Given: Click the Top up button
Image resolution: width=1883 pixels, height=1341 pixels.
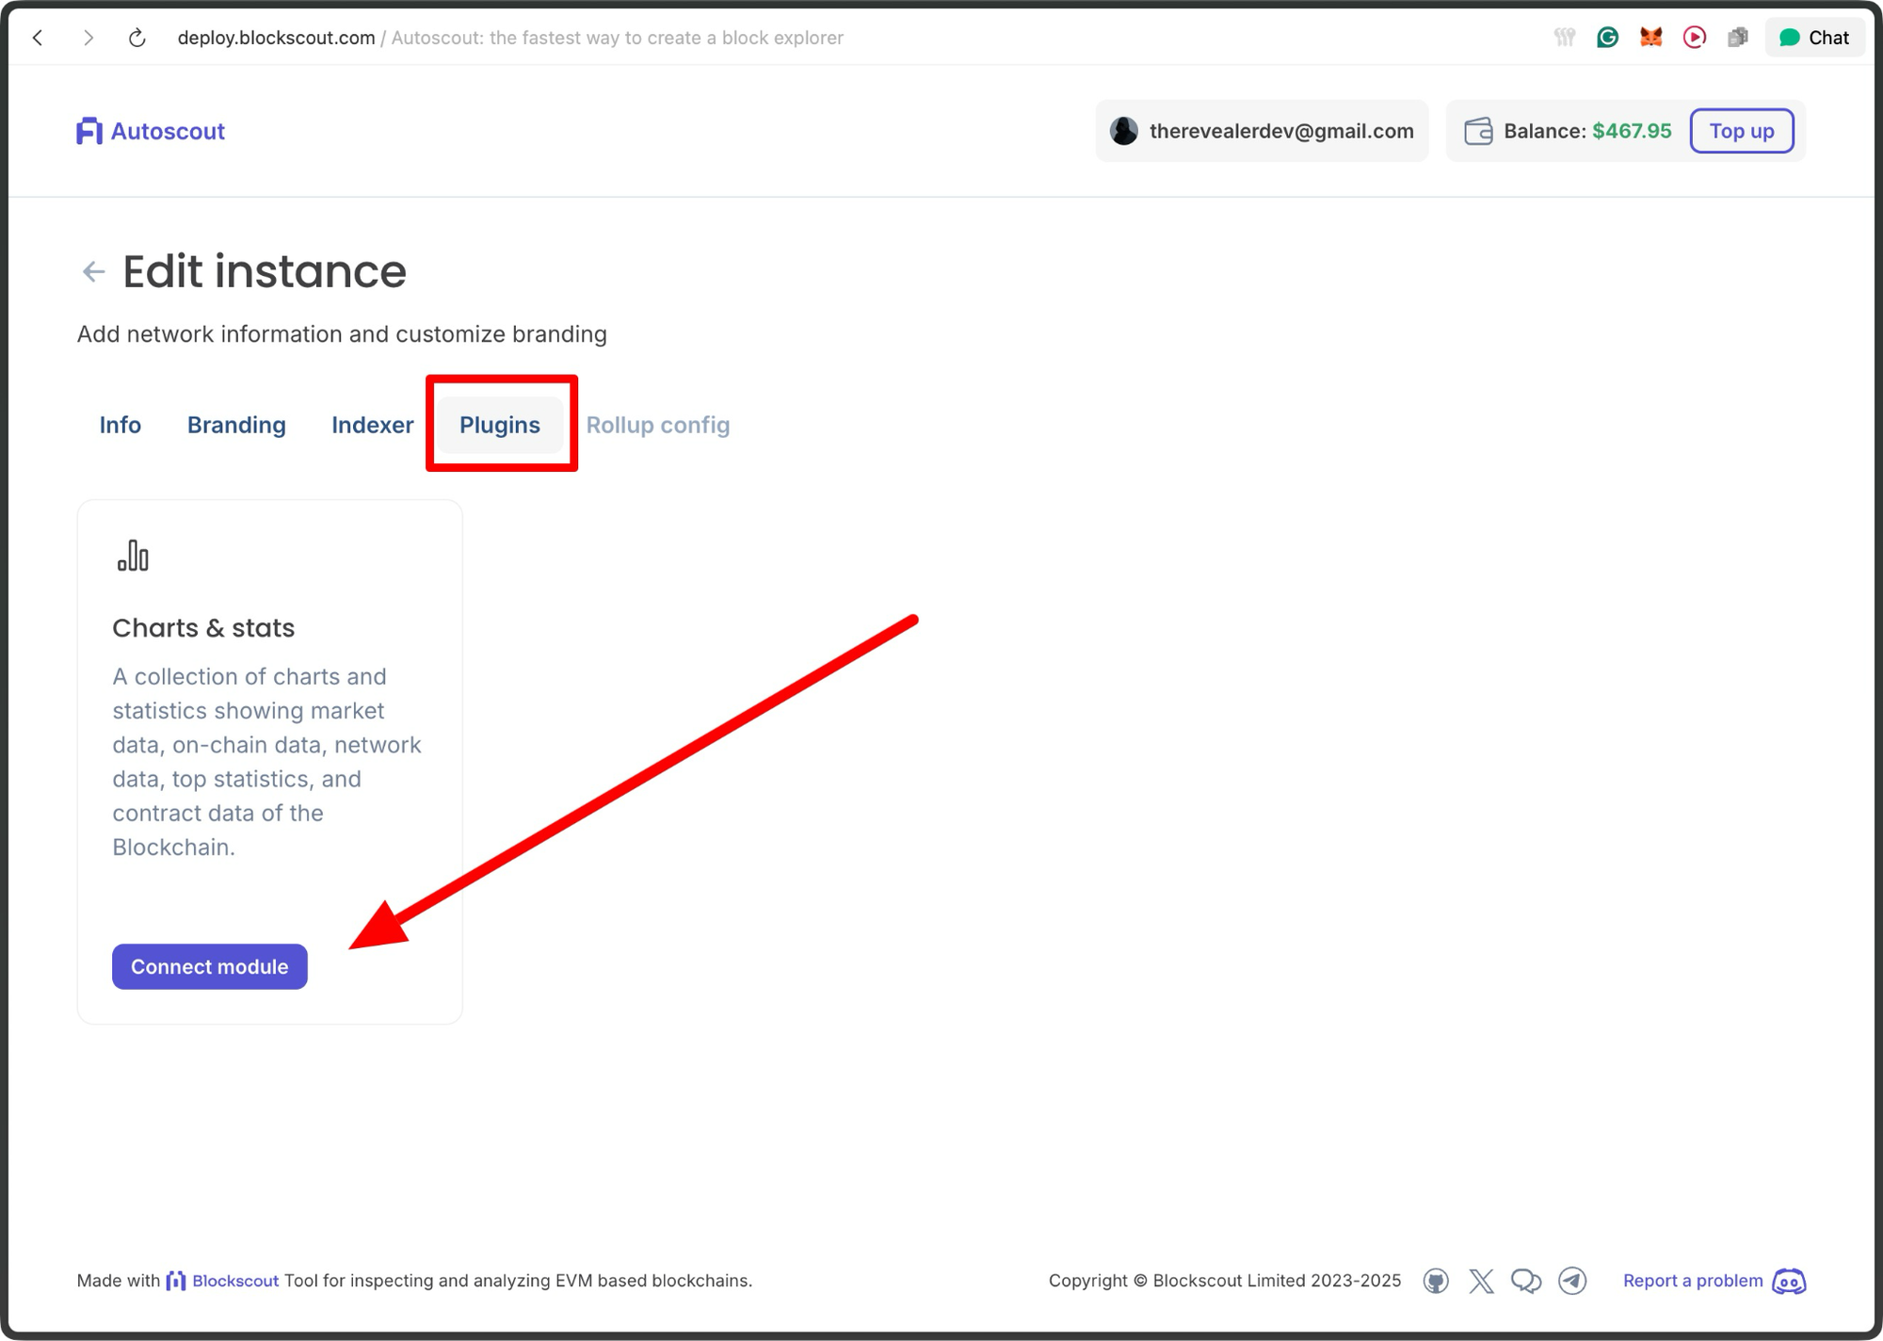Looking at the screenshot, I should (x=1743, y=131).
